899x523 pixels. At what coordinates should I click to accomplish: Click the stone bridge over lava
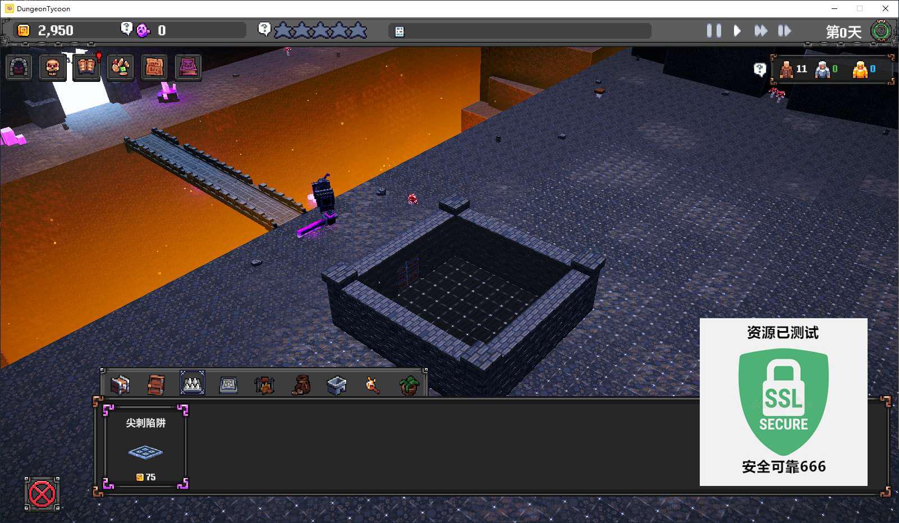214,177
